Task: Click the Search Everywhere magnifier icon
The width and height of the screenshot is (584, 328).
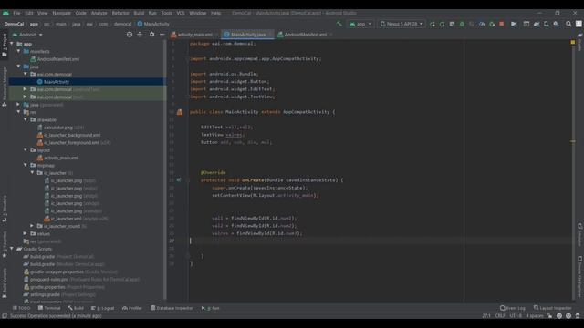Action: point(568,24)
